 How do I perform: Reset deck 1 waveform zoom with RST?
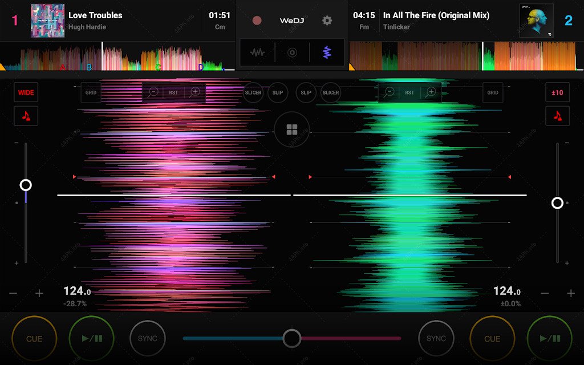pos(173,92)
